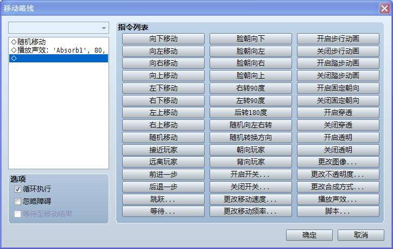The image size is (393, 249).
Task: Choose 后转180度 button
Action: (x=251, y=113)
